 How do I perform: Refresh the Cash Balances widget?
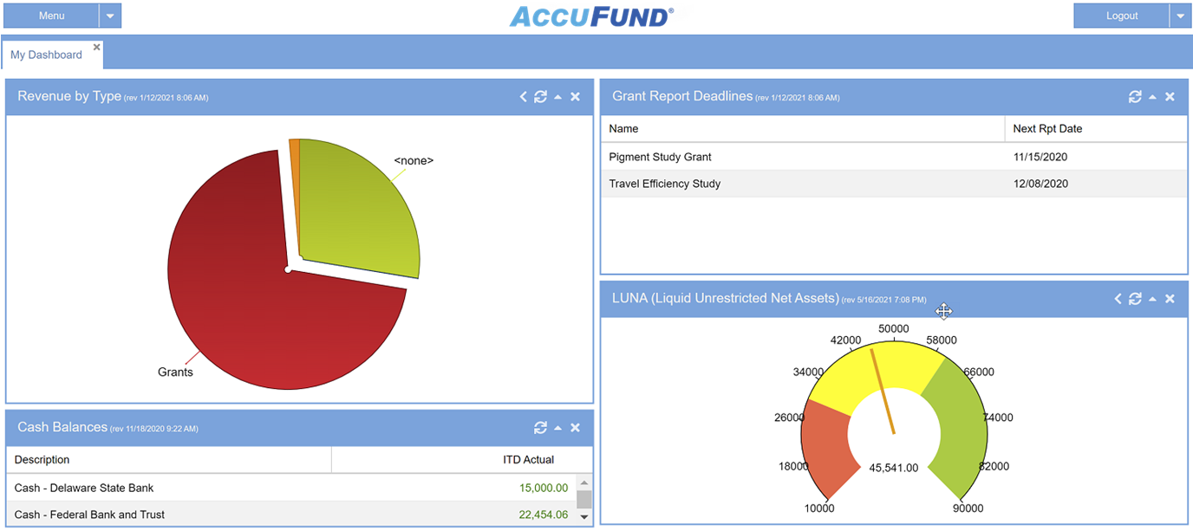(540, 427)
